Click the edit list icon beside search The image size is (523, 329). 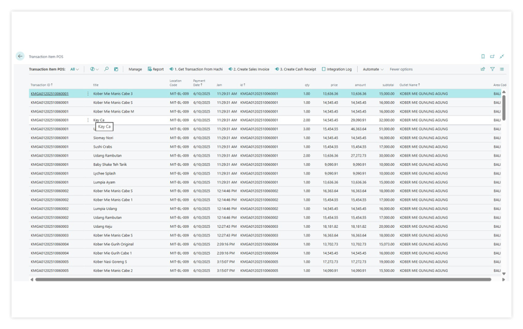(116, 69)
